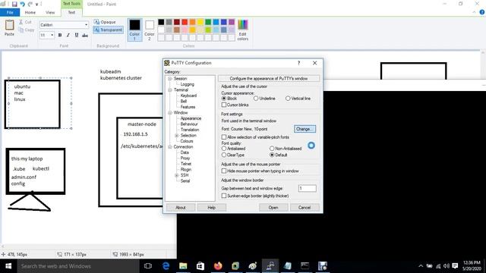Enable Sunken-edge border checkbox
Viewport: 486px width, 273px height.
click(224, 196)
